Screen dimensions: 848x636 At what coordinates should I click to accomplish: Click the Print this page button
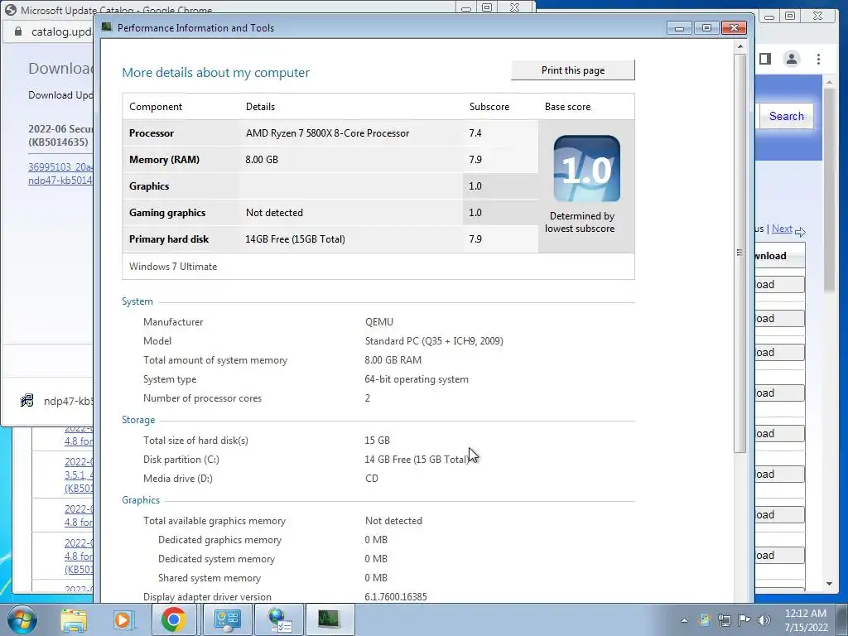click(x=573, y=70)
